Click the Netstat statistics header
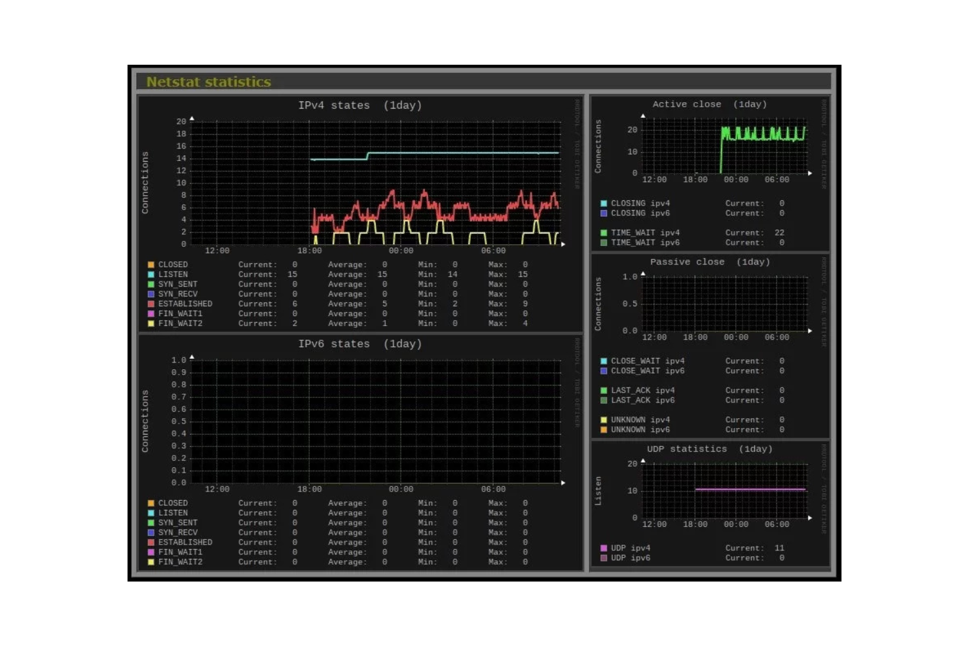This screenshot has width=969, height=646. [208, 82]
